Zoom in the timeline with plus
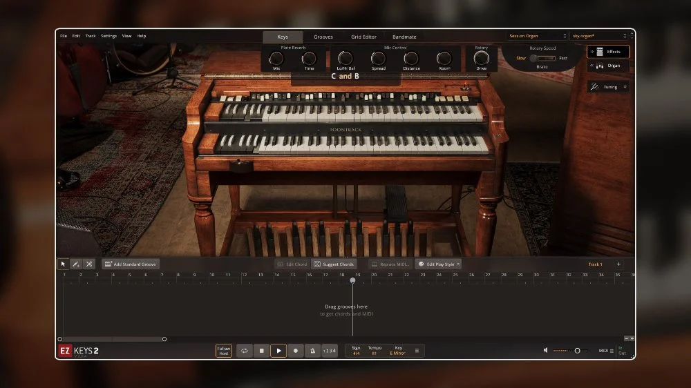The height and width of the screenshot is (388, 691). coord(632,338)
